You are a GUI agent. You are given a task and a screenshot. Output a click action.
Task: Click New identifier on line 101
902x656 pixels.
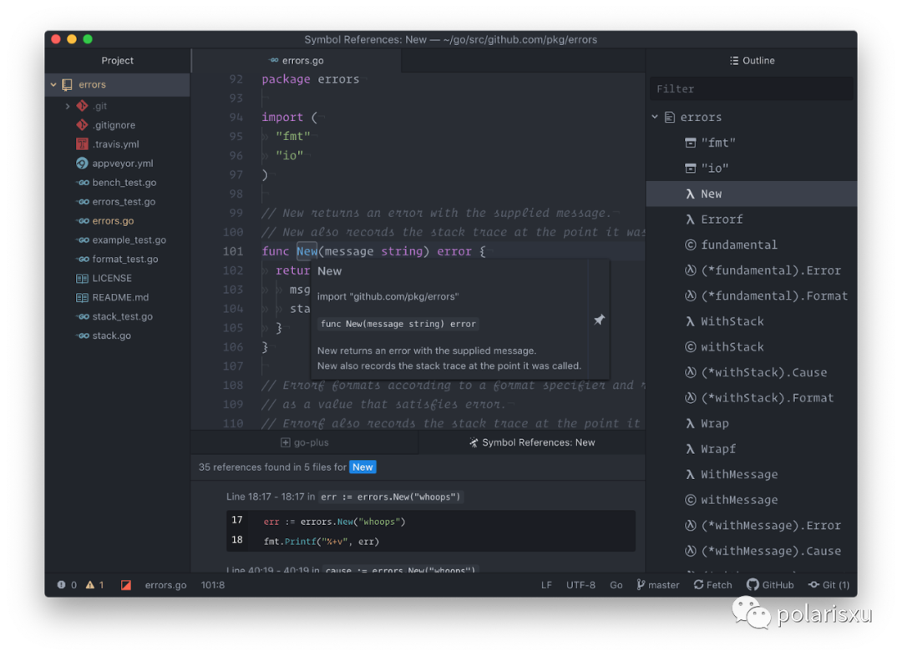(x=307, y=251)
